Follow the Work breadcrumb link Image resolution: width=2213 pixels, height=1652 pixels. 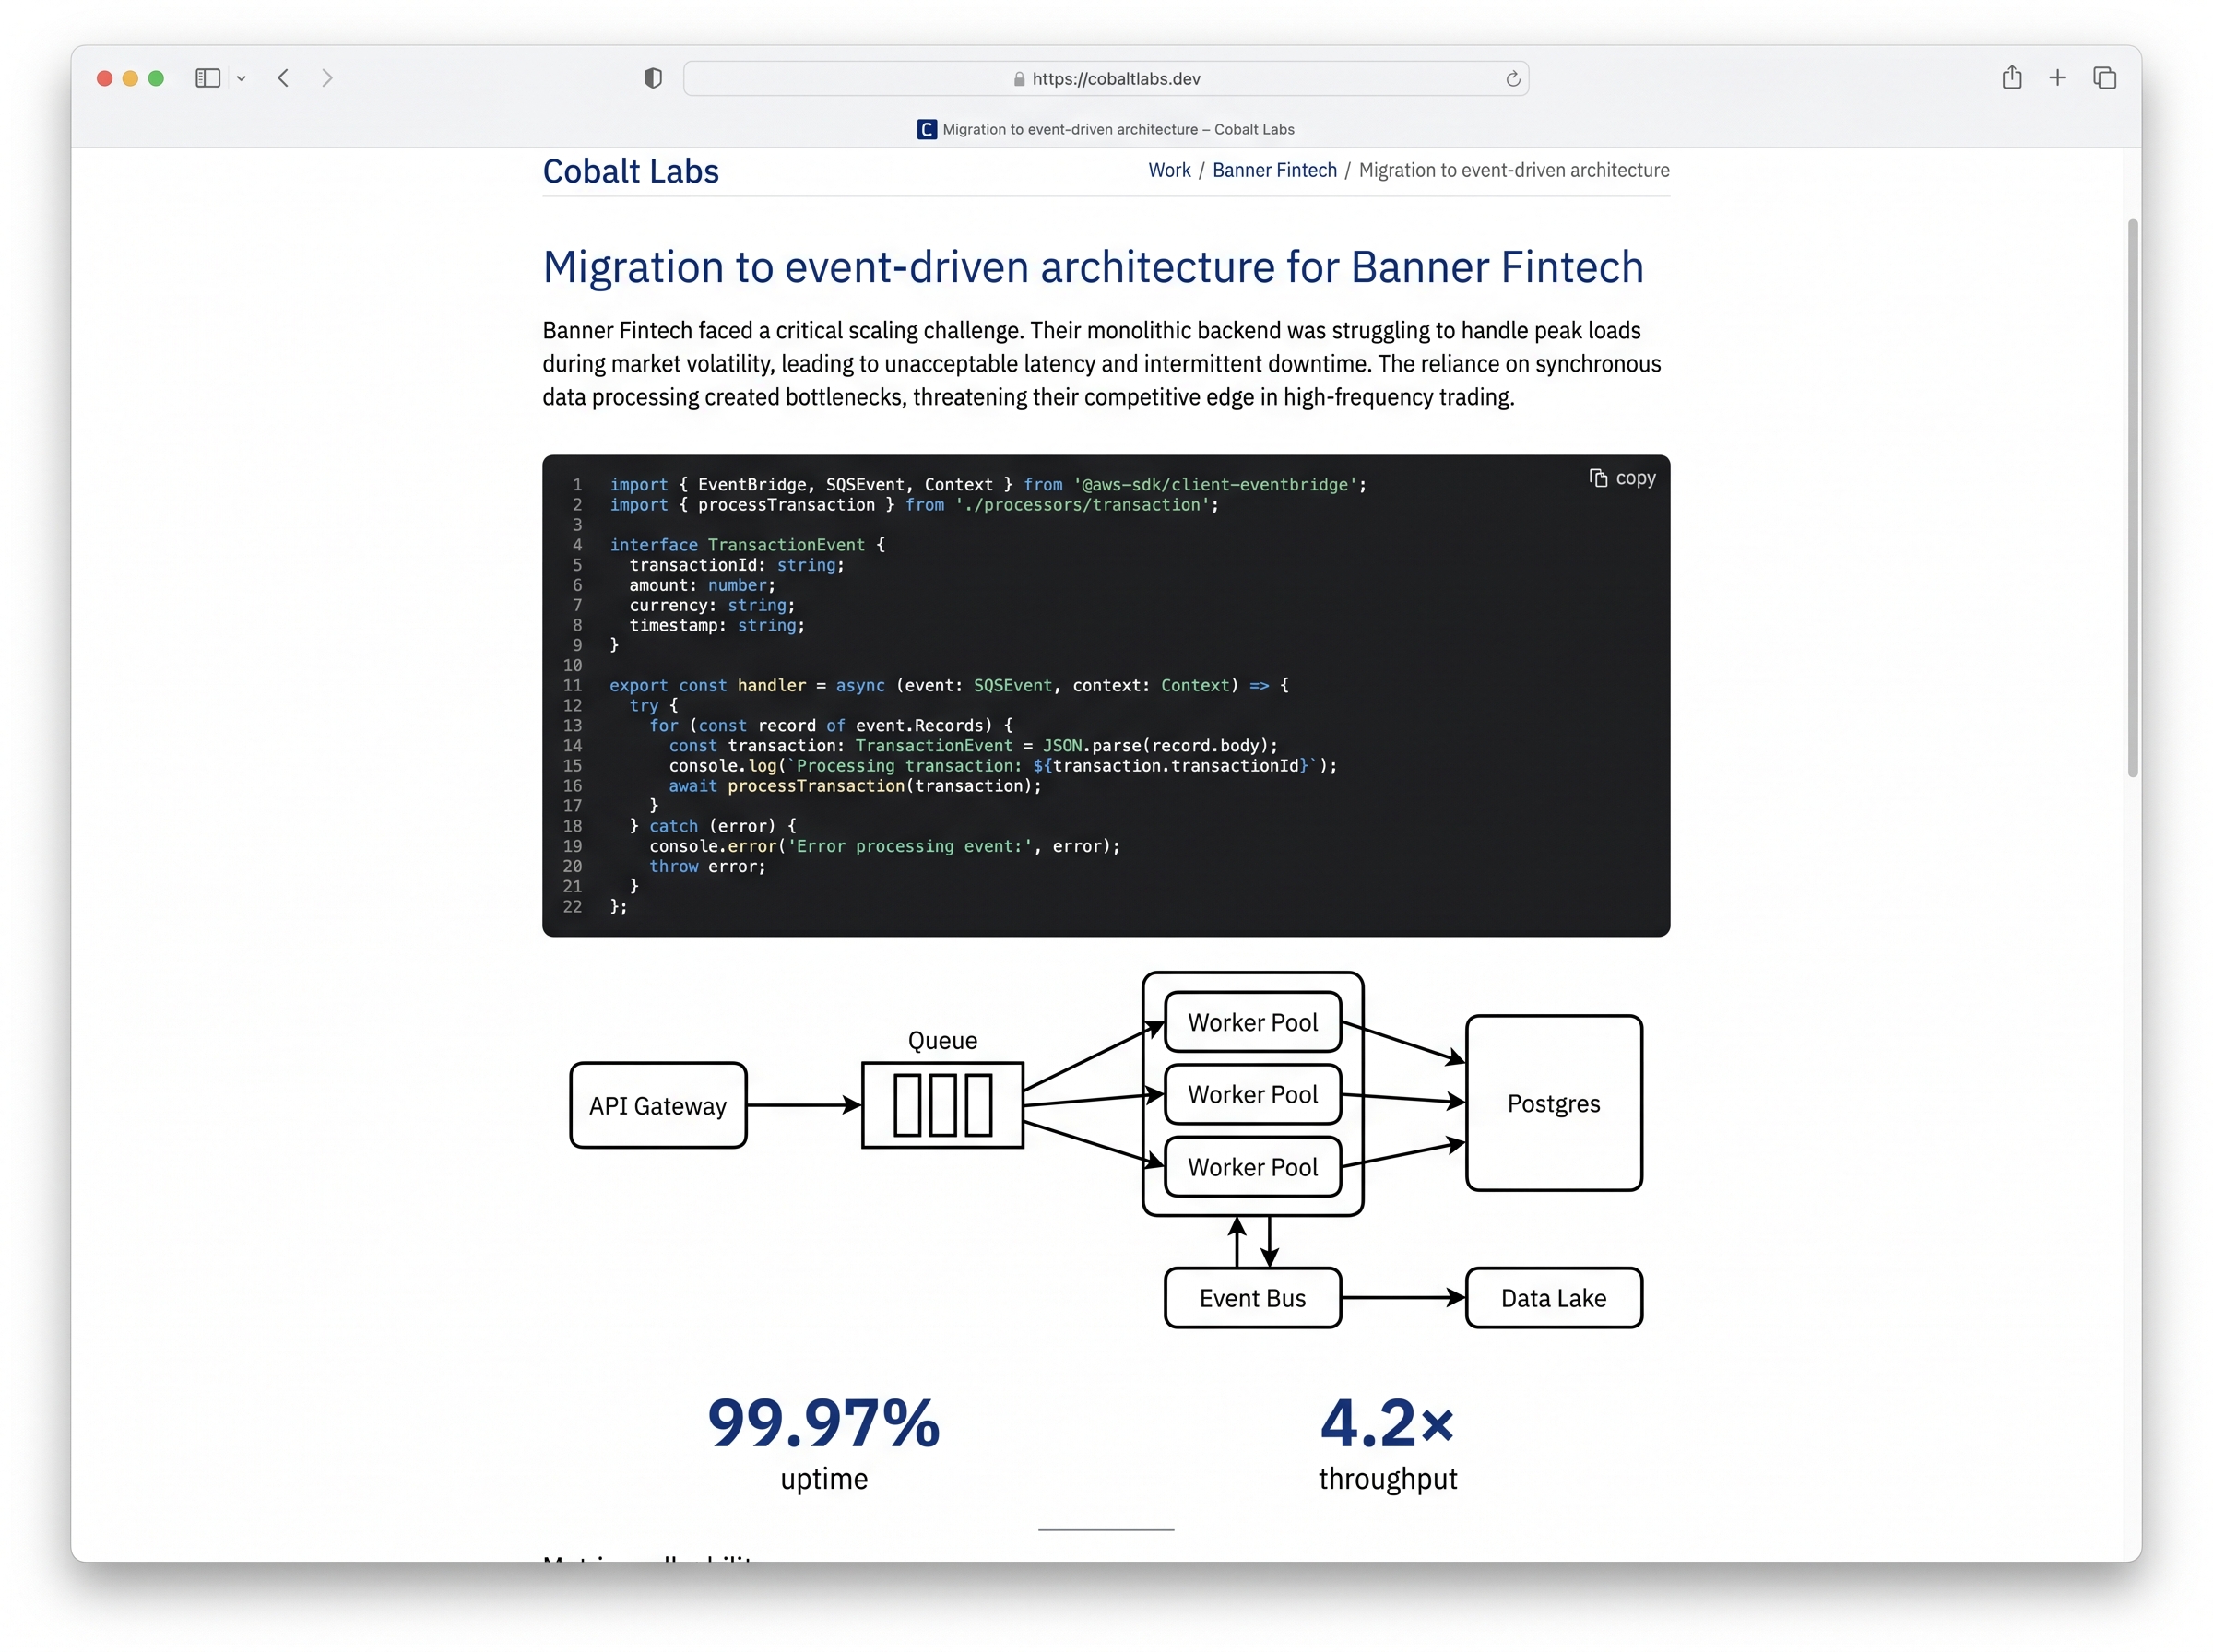1169,170
